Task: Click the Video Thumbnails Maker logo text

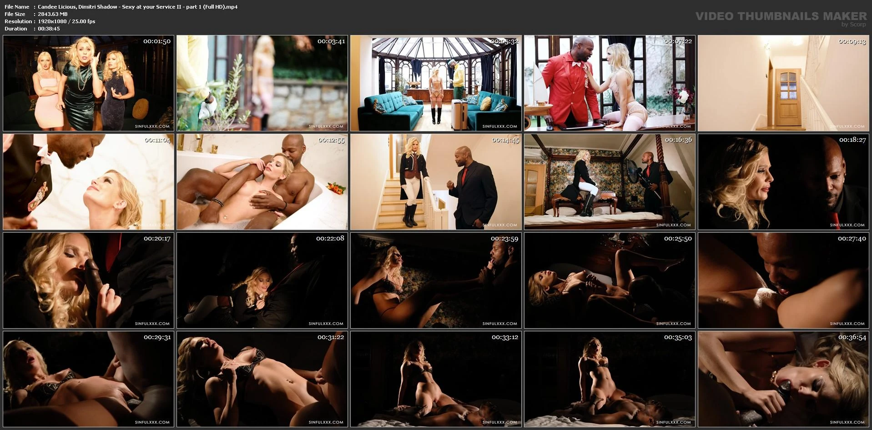Action: click(x=781, y=16)
